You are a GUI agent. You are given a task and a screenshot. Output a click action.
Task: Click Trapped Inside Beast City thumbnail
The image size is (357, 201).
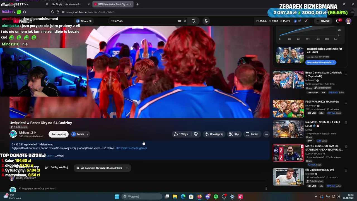pos(290,55)
